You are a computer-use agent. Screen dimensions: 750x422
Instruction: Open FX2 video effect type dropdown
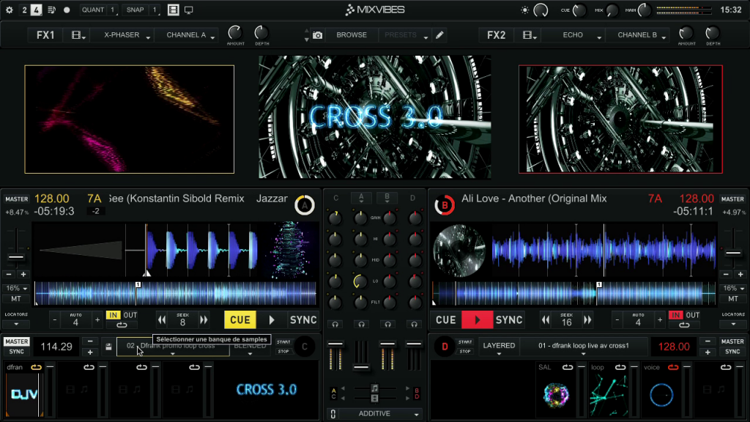530,35
